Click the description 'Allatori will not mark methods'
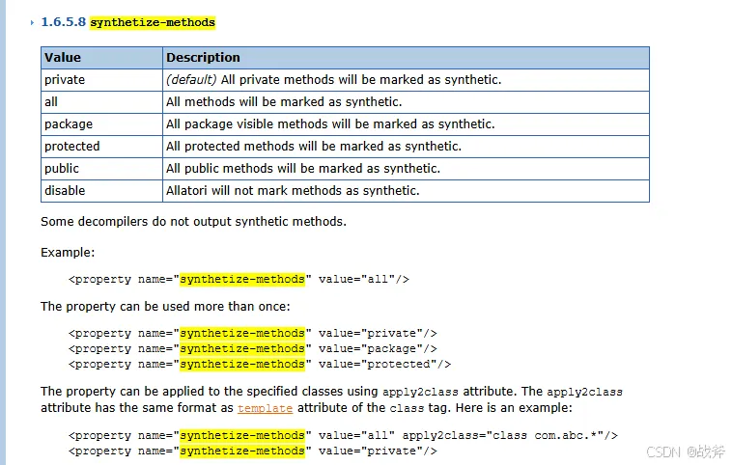Screen dimensions: 732x465 (293, 191)
